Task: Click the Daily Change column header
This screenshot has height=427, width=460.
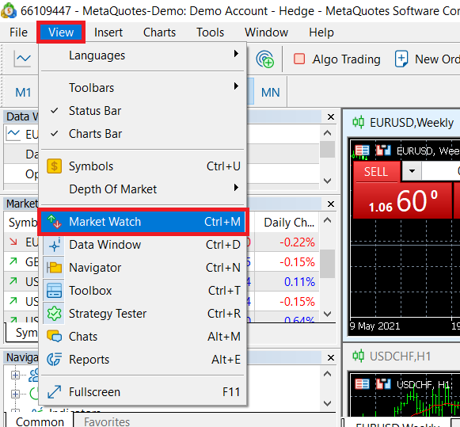Action: 287,223
